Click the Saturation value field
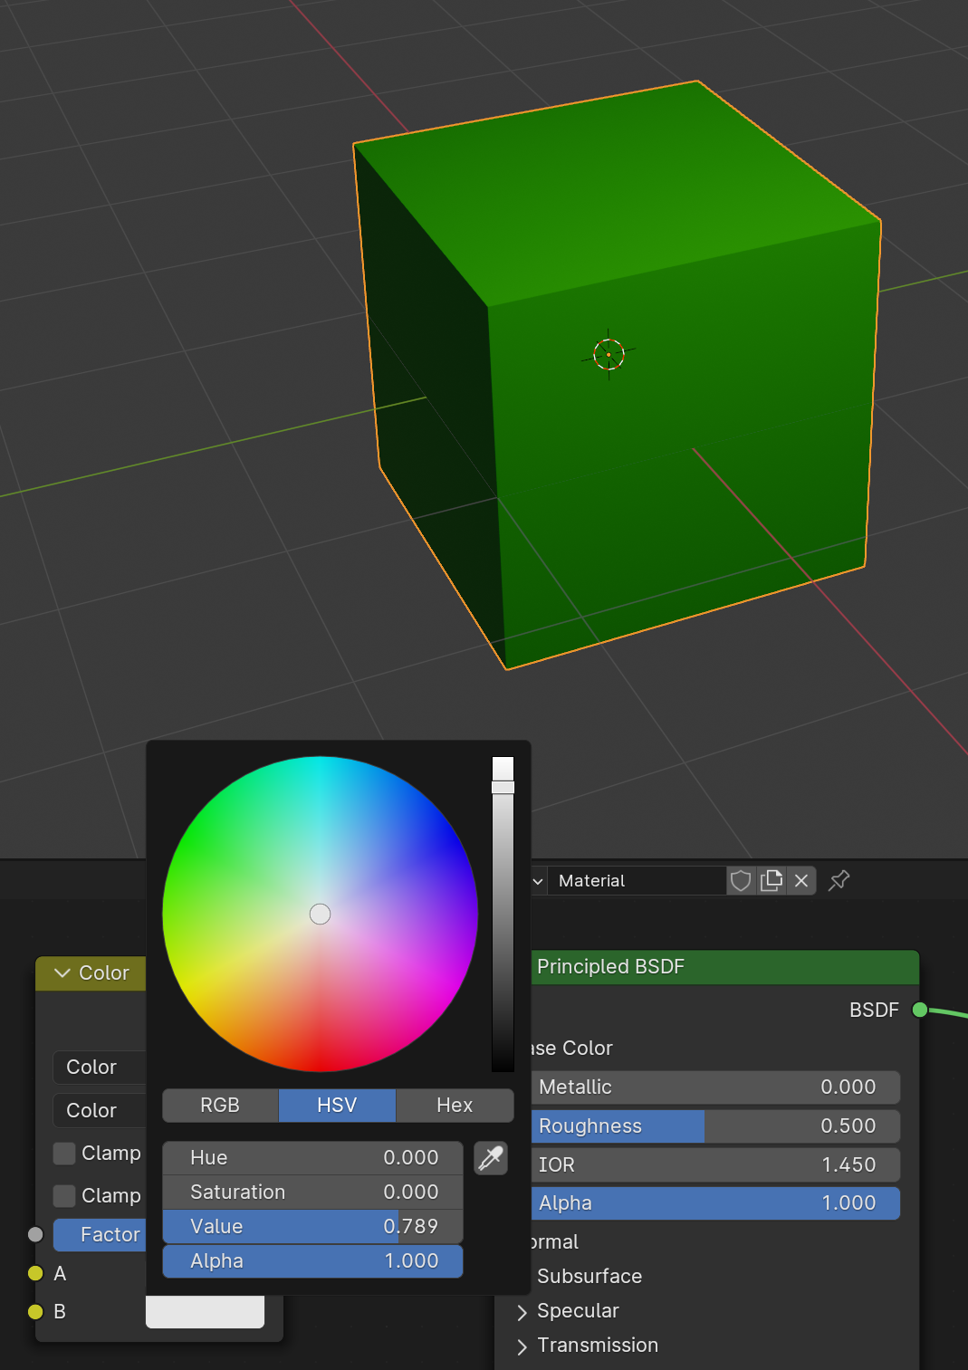Viewport: 968px width, 1370px height. coord(312,1193)
